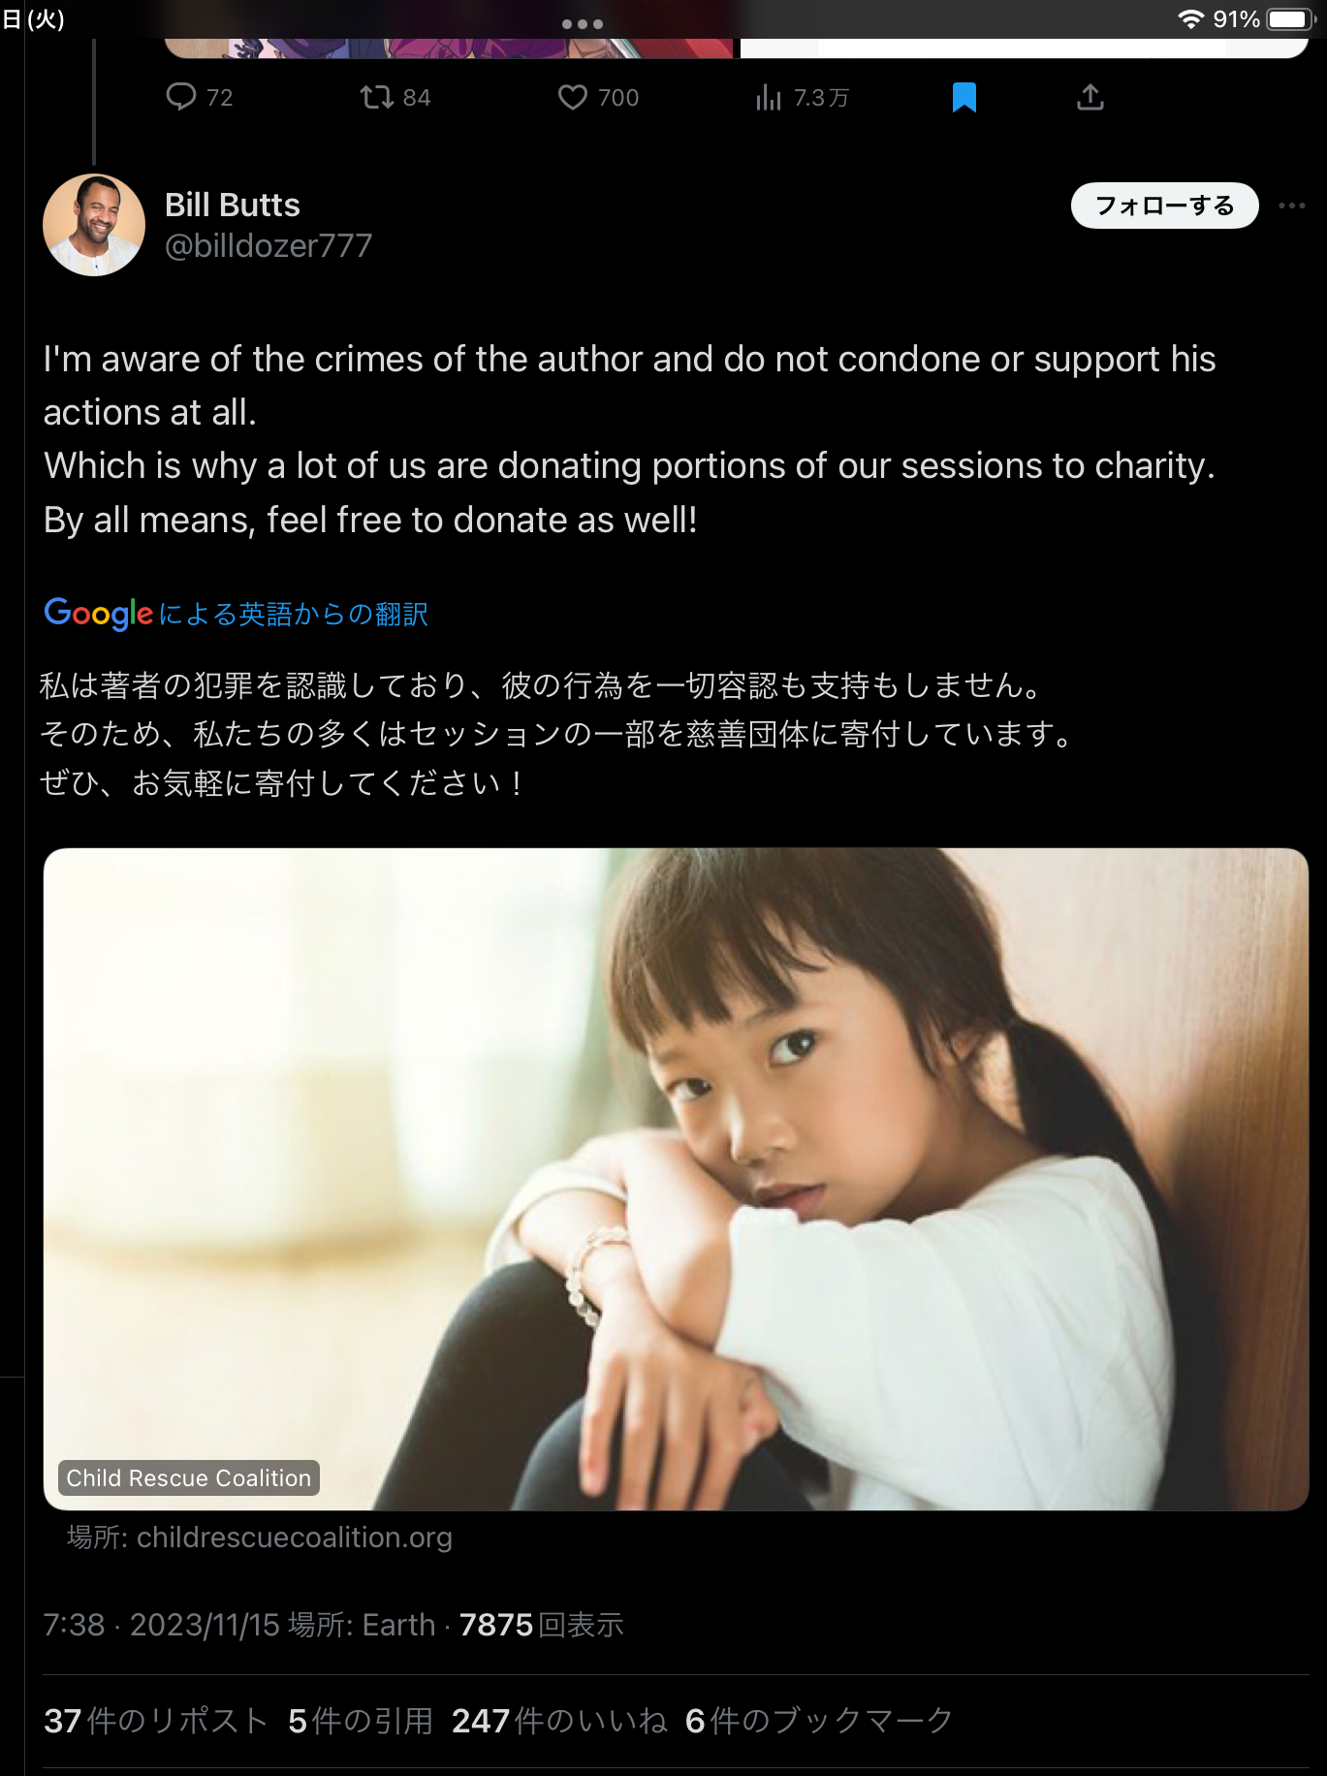Image resolution: width=1327 pixels, height=1776 pixels.
Task: View the 37件のリポスト list
Action: [156, 1721]
